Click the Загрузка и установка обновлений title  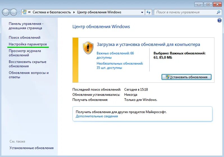pyautogui.click(x=148, y=44)
